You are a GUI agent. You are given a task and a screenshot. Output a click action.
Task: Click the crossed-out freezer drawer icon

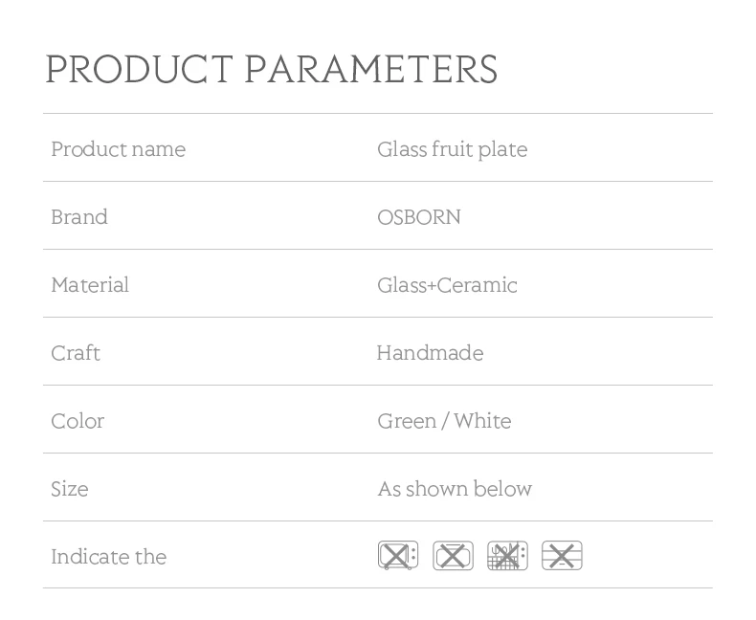(562, 555)
